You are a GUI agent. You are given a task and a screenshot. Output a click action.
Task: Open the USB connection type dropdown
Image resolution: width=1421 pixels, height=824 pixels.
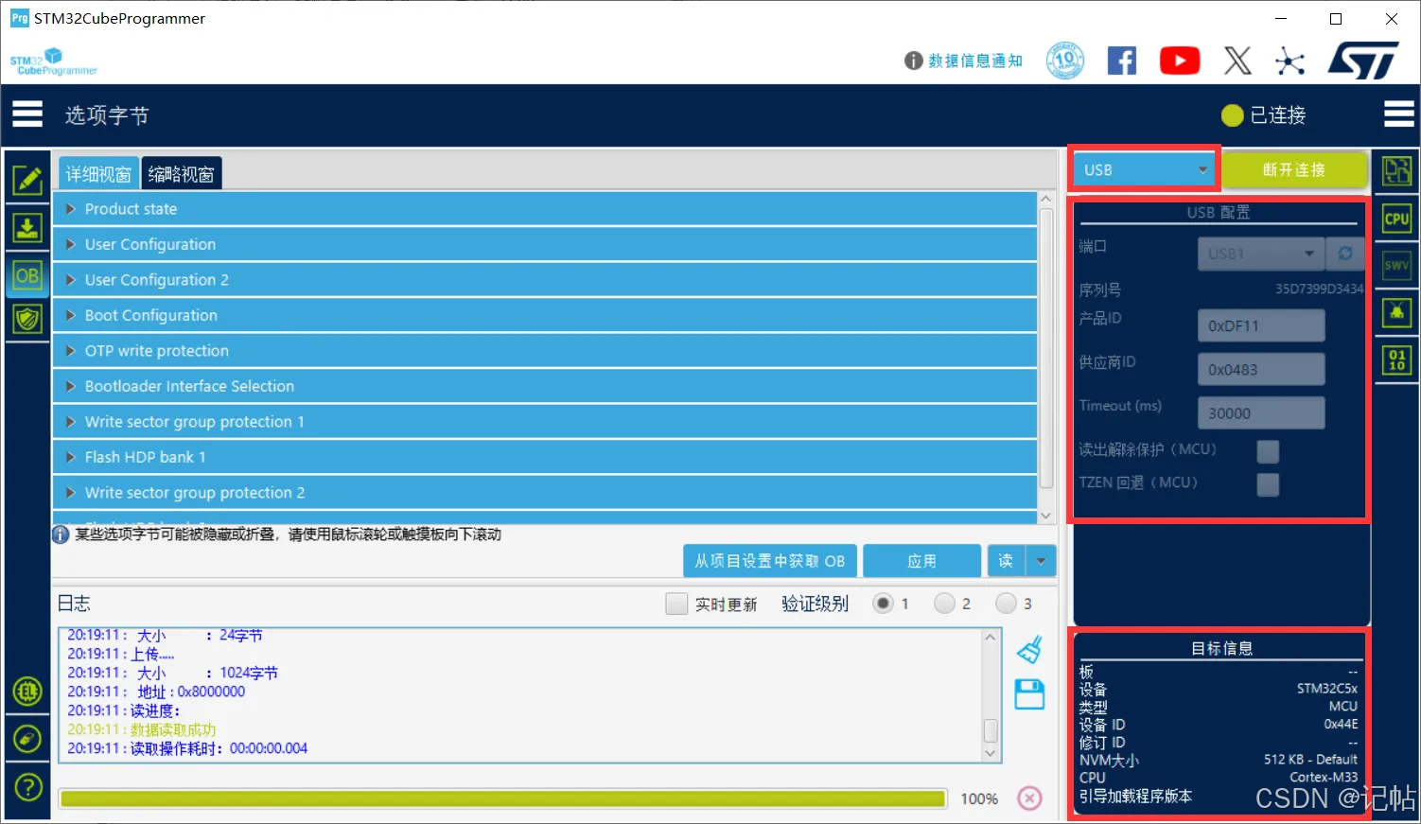(1145, 170)
